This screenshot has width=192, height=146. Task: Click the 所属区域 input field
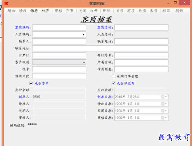(141, 62)
